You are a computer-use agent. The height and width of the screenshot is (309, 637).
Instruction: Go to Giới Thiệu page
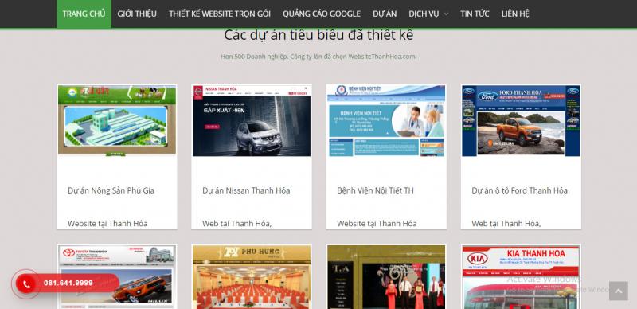137,14
